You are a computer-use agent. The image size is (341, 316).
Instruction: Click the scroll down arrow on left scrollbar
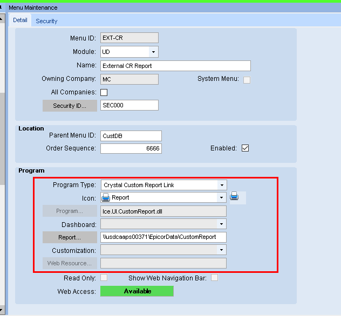click(x=2, y=311)
